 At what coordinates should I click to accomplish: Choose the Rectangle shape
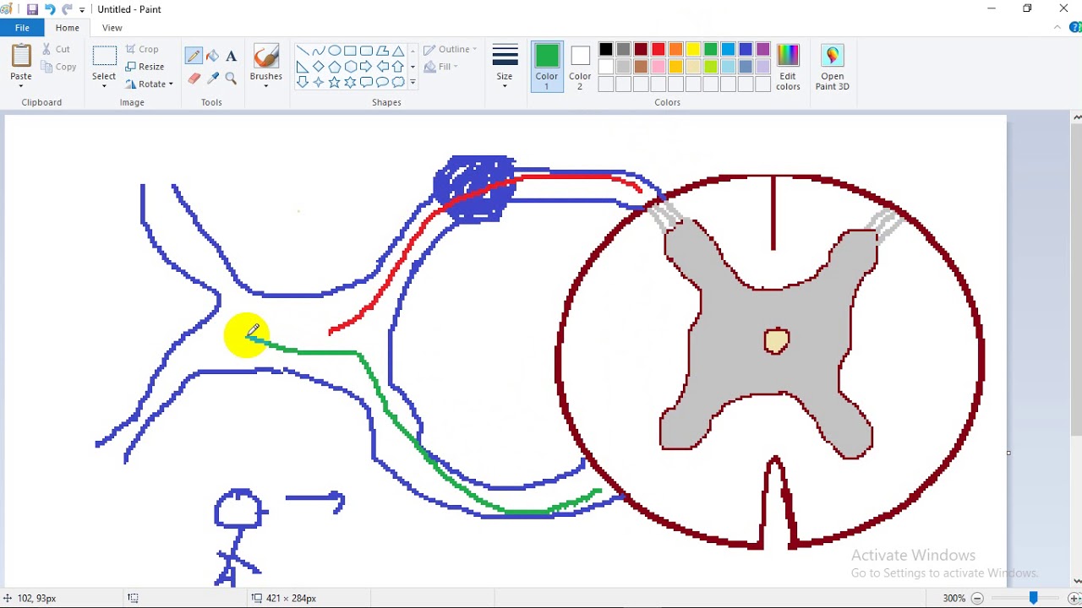(350, 51)
